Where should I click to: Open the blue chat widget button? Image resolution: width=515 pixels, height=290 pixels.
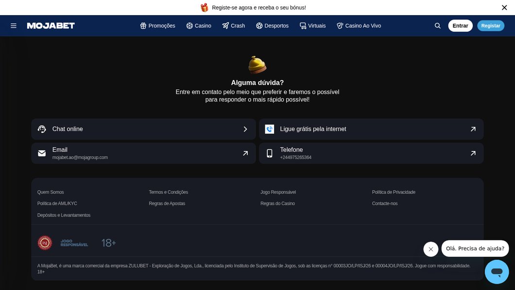497,272
